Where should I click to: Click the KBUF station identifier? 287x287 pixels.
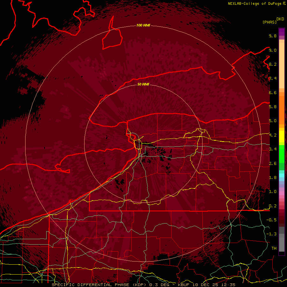click(x=184, y=285)
